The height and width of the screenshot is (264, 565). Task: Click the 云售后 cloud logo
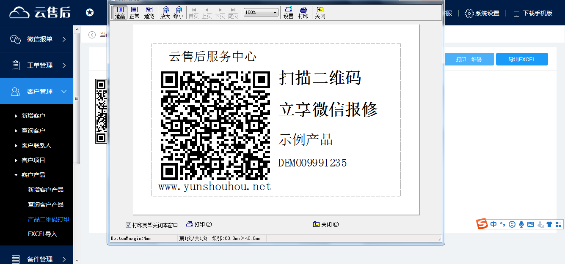[40, 13]
